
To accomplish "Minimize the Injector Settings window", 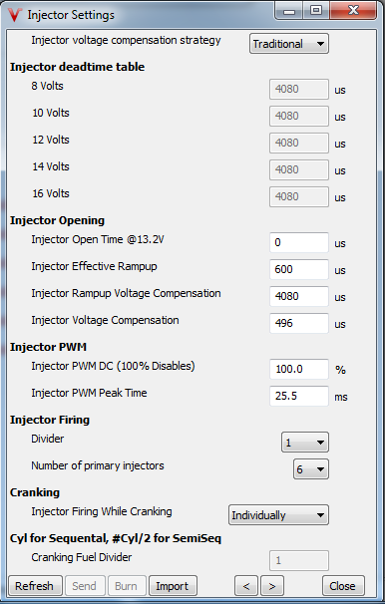I will pos(289,11).
